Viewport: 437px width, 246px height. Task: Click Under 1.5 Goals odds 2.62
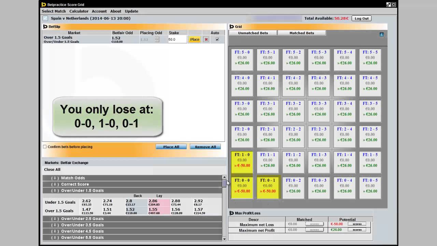91,203
